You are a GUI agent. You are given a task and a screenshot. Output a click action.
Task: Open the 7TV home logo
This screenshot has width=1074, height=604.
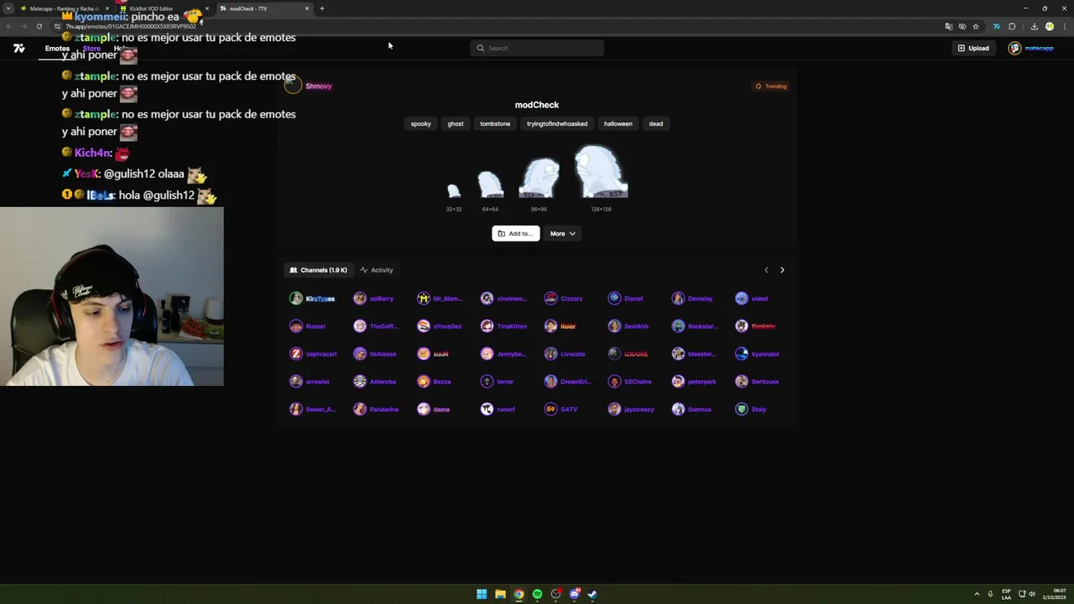click(18, 49)
